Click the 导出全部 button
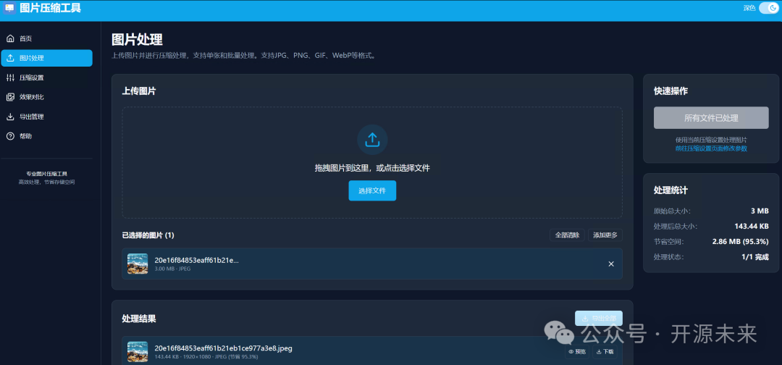Screen dimensions: 782x365 pyautogui.click(x=599, y=318)
